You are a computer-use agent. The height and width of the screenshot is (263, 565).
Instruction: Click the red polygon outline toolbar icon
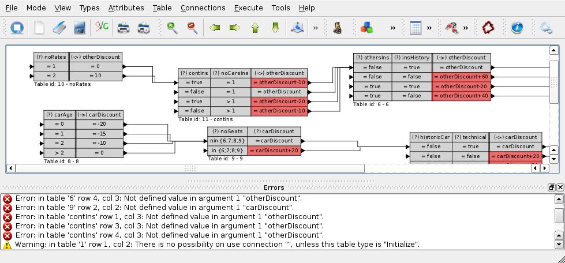pos(488,28)
